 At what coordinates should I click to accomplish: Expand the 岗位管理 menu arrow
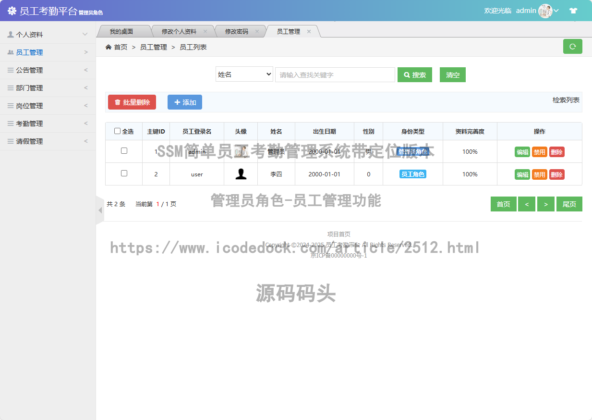86,106
